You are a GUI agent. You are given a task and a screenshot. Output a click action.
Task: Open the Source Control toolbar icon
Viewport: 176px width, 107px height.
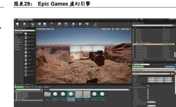[24, 25]
